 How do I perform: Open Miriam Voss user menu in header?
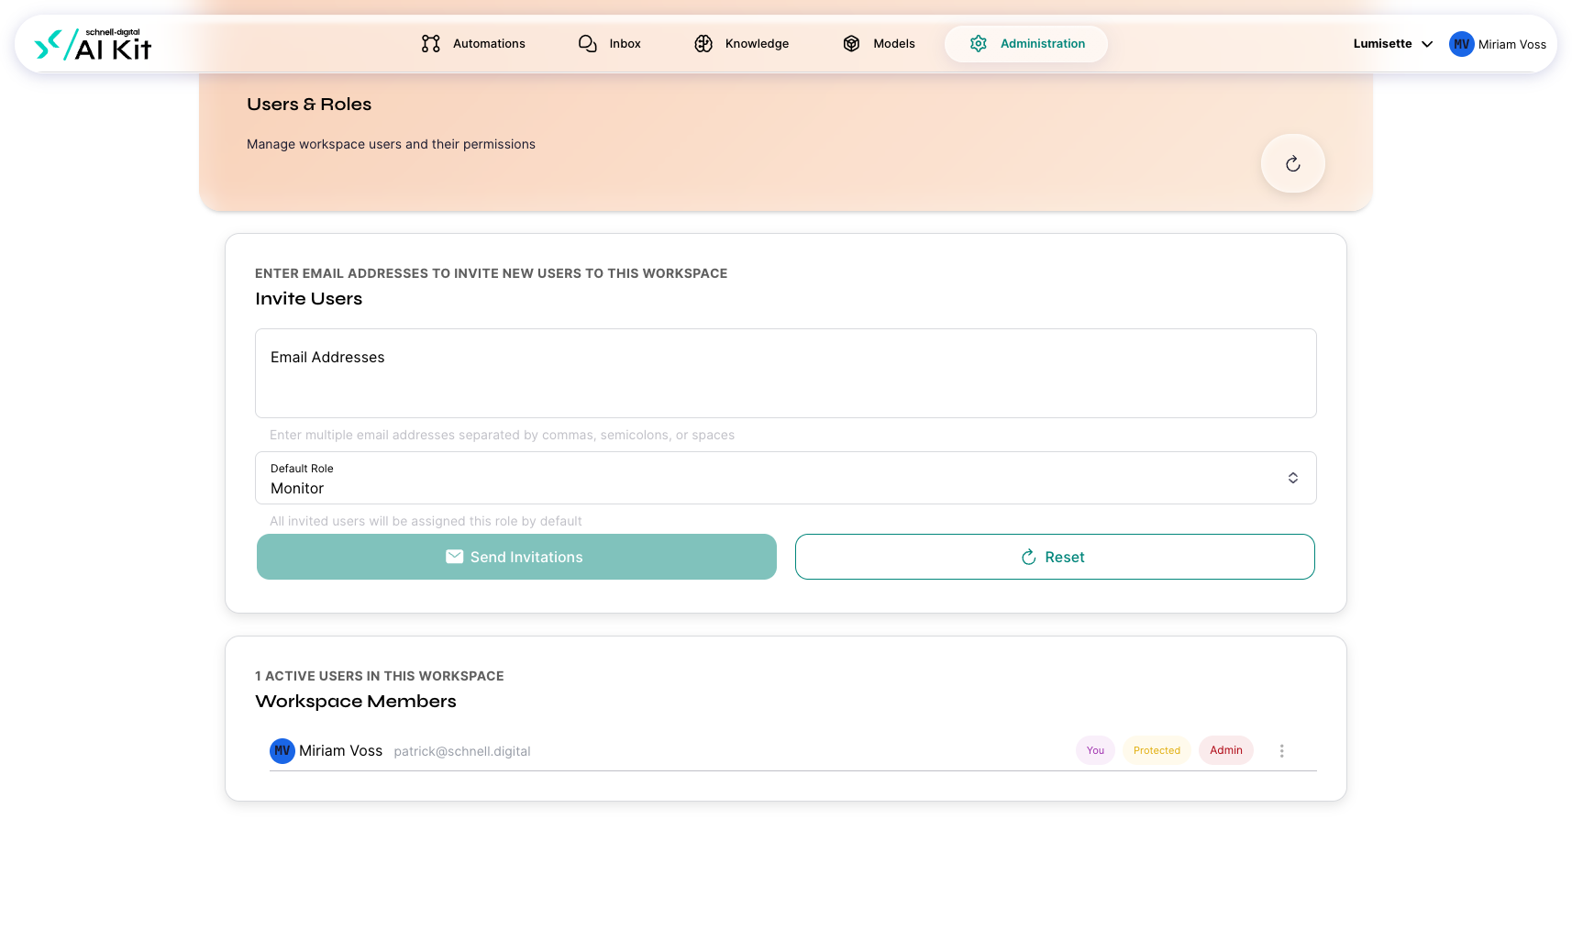(x=1498, y=44)
